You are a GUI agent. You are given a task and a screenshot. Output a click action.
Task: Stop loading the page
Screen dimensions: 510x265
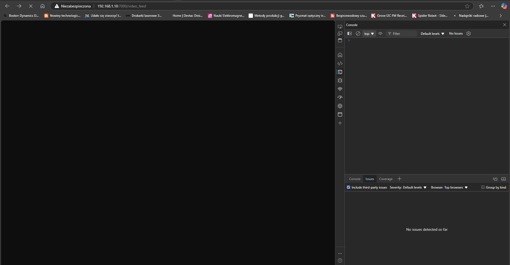[x=31, y=6]
